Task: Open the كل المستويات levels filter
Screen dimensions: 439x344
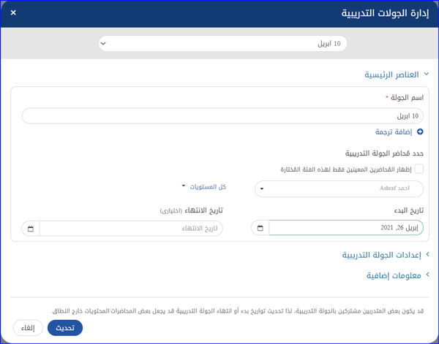Action: tap(204, 187)
